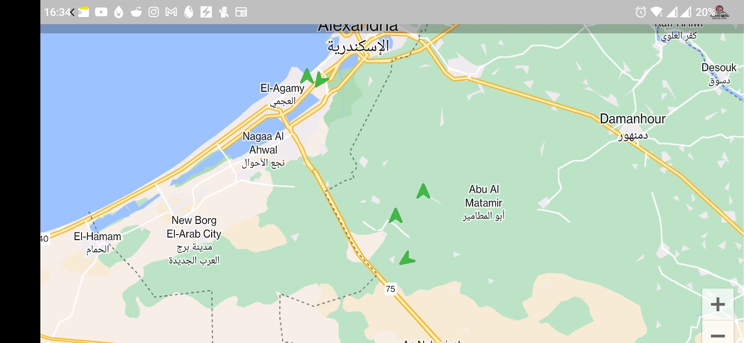Zoom in with the plus button

tap(718, 304)
